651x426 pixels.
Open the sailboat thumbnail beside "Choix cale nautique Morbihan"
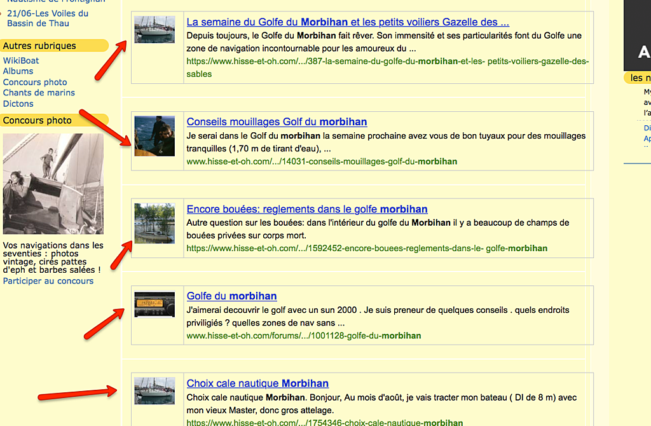click(154, 390)
